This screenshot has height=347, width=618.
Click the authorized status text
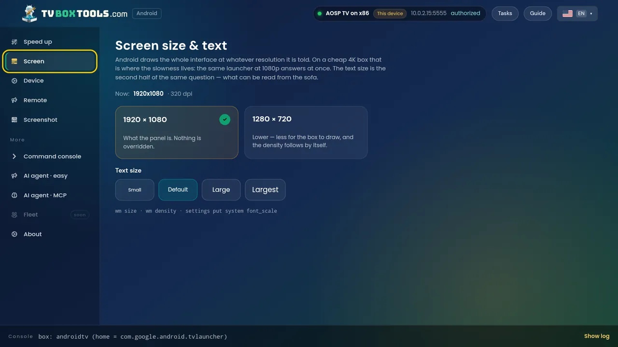point(465,13)
